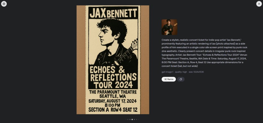
Task: Select the highlighted center pagination dot
Action: click(x=132, y=119)
